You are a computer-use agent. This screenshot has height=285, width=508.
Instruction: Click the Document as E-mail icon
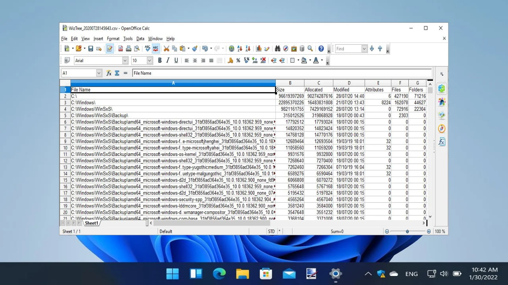coord(99,49)
